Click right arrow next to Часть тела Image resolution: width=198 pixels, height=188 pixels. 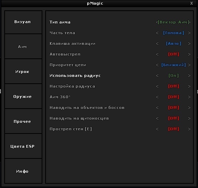point(189,33)
